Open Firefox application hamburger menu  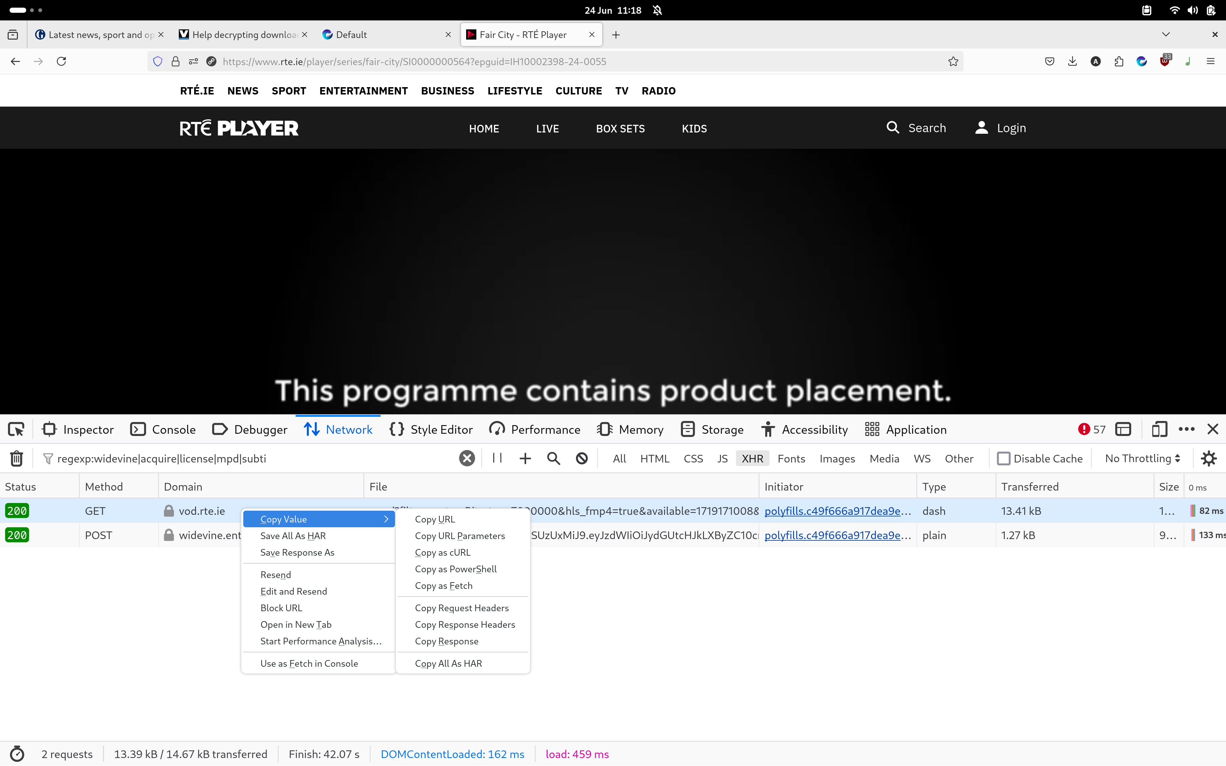pyautogui.click(x=1211, y=61)
